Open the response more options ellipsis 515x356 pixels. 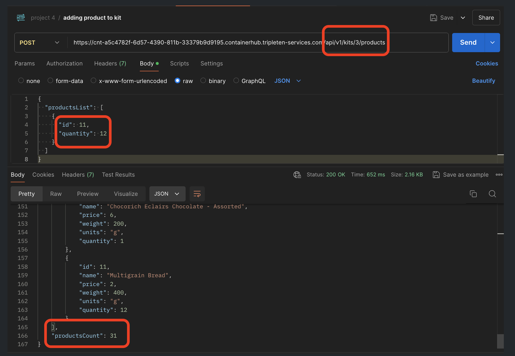pos(499,175)
